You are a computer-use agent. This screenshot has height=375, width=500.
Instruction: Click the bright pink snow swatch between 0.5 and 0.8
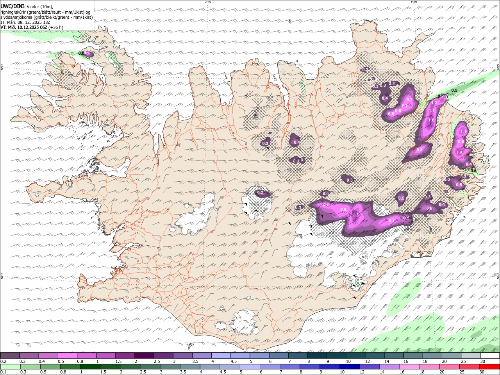[x=67, y=355]
